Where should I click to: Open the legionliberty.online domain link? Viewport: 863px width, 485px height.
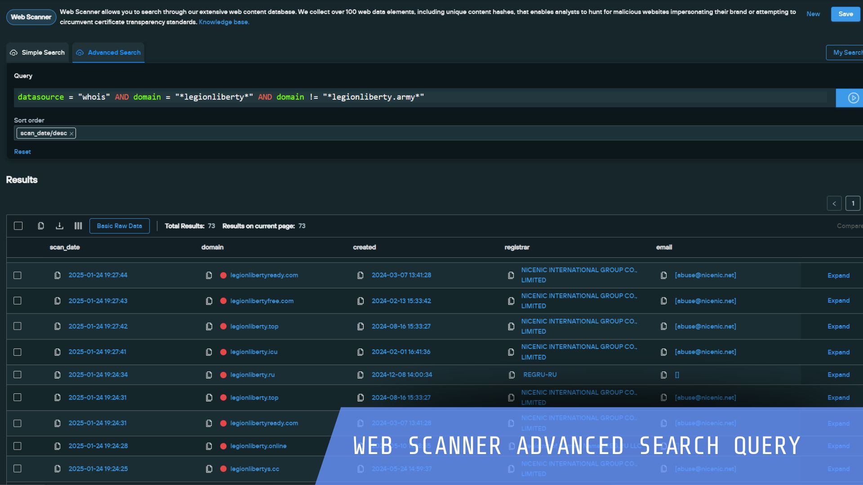click(258, 446)
